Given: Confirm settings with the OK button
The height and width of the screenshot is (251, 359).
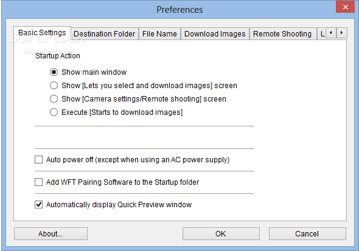Looking at the screenshot, I should tap(221, 233).
